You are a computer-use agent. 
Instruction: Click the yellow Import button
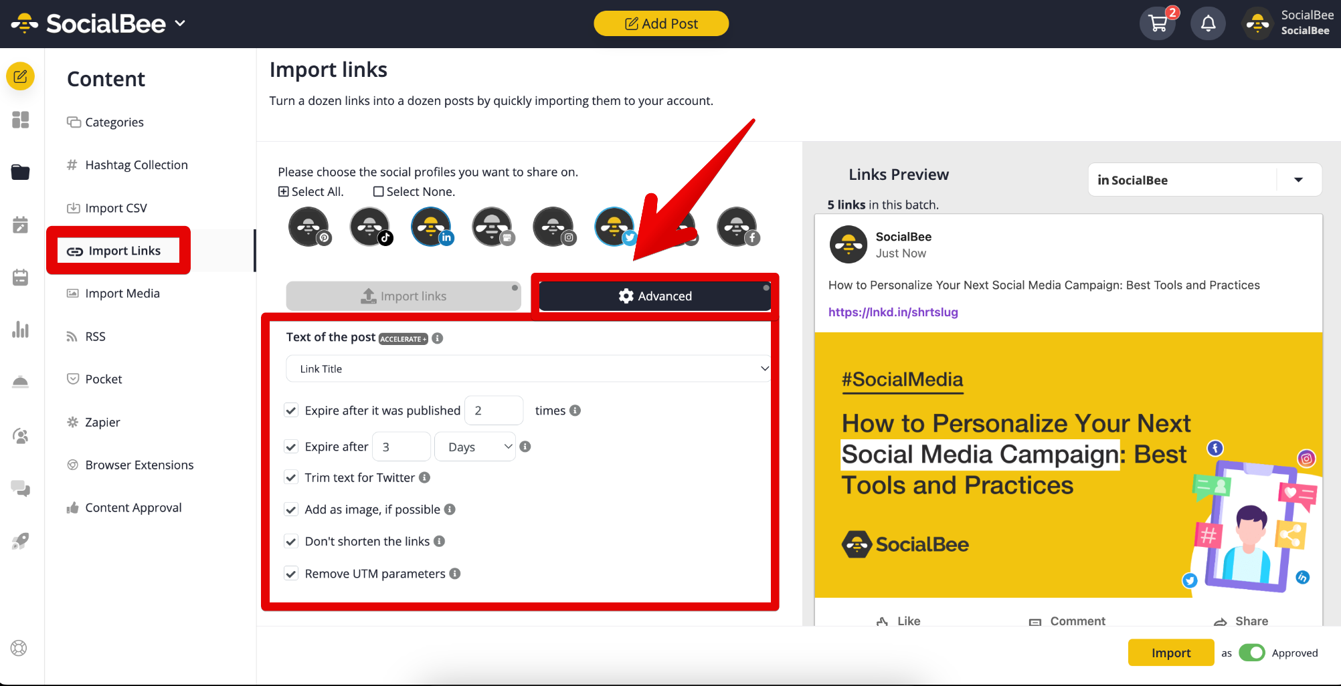pyautogui.click(x=1171, y=653)
